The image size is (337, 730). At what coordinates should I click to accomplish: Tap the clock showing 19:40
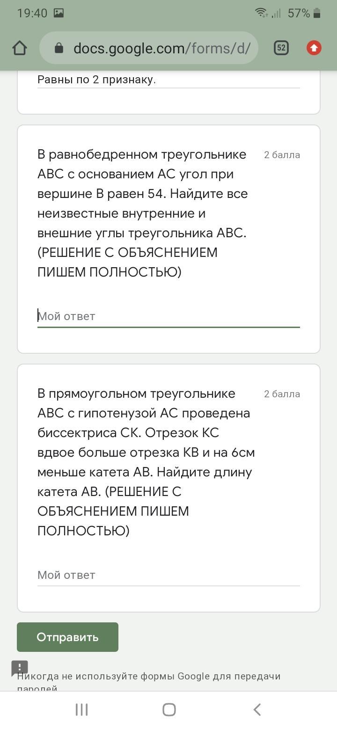click(32, 13)
